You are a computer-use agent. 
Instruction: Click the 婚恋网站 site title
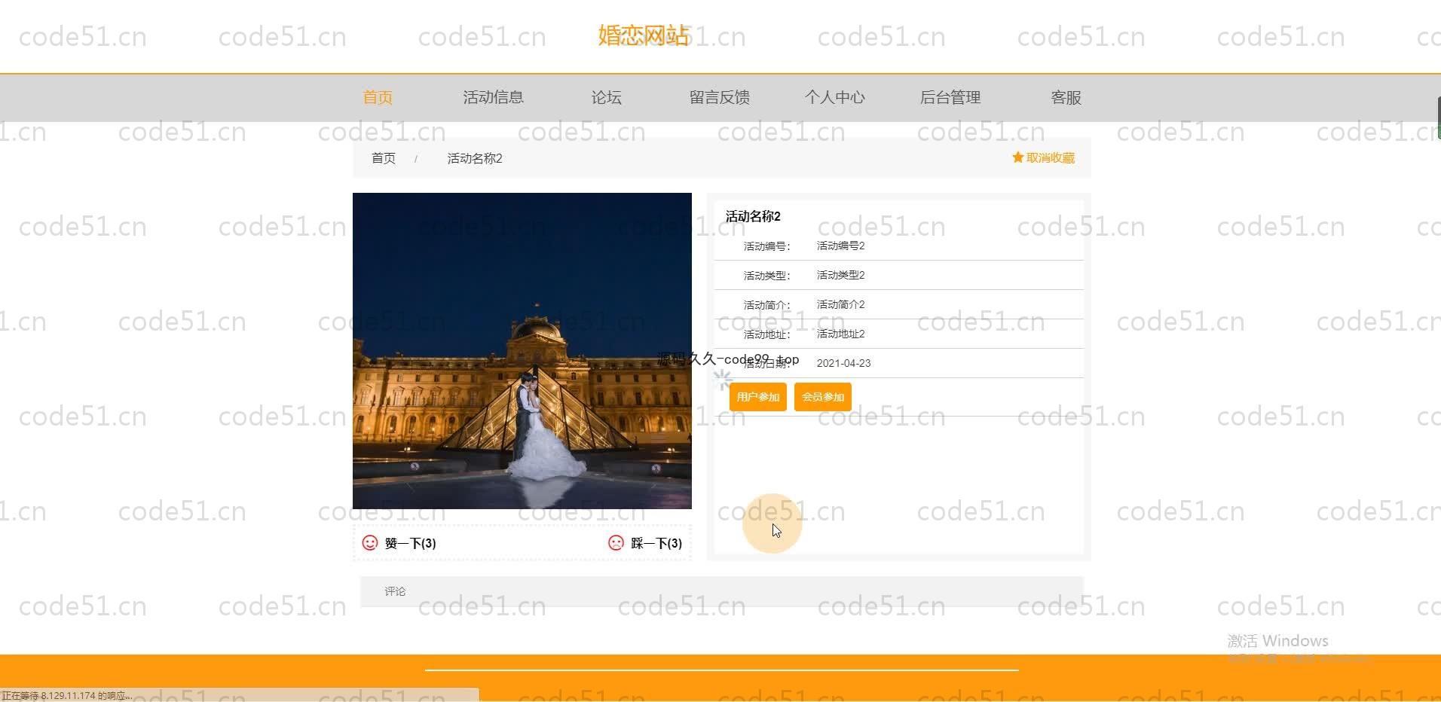644,35
